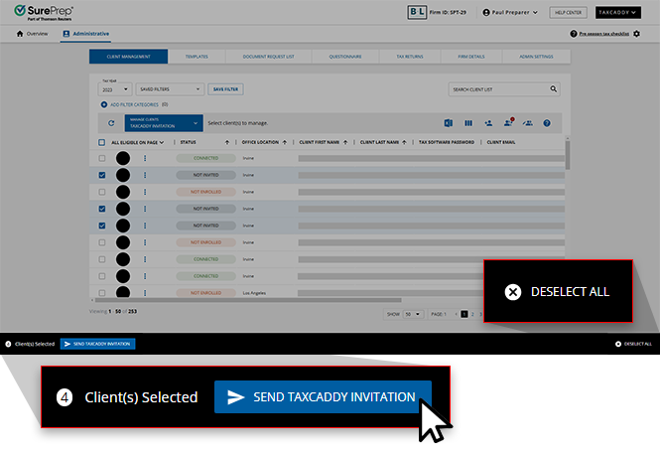Check the Los Angeles row checkbox

pyautogui.click(x=102, y=292)
